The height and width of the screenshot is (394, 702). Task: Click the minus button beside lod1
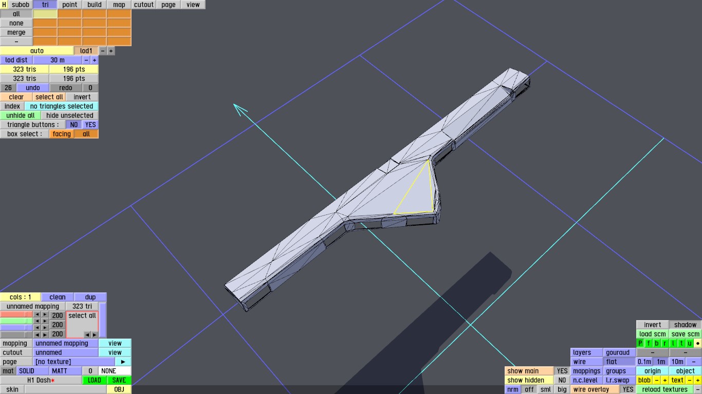[103, 51]
